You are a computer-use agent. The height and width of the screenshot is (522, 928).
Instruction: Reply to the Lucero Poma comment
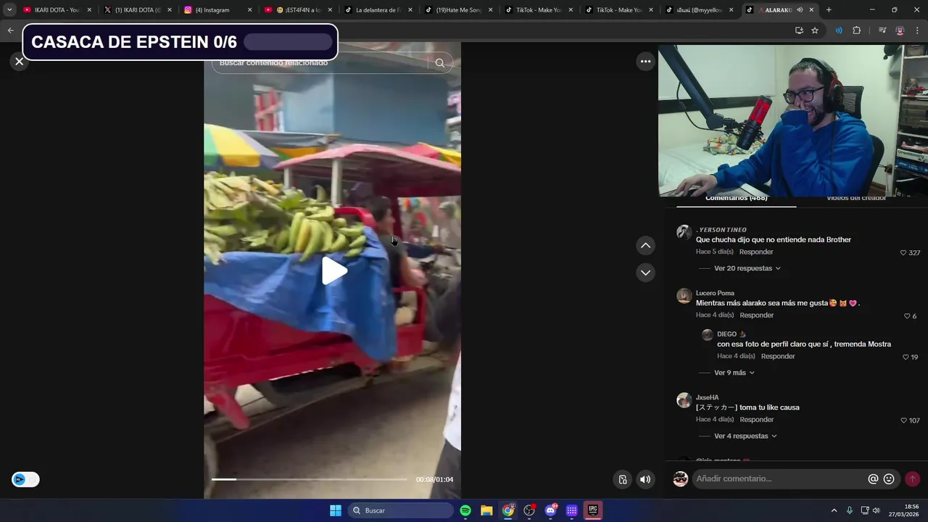point(756,315)
